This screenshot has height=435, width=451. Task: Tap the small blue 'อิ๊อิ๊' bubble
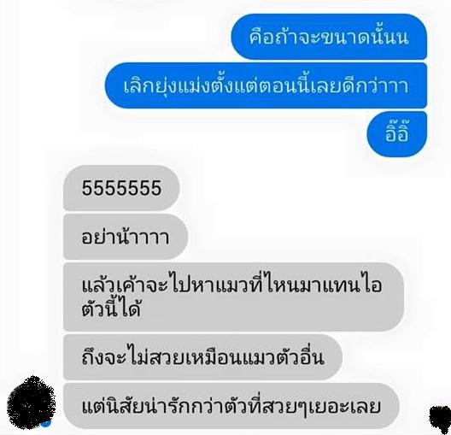(397, 134)
